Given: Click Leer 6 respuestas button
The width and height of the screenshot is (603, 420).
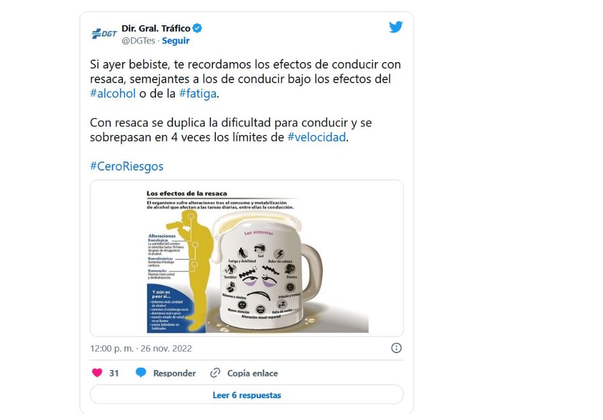Looking at the screenshot, I should coord(247,395).
